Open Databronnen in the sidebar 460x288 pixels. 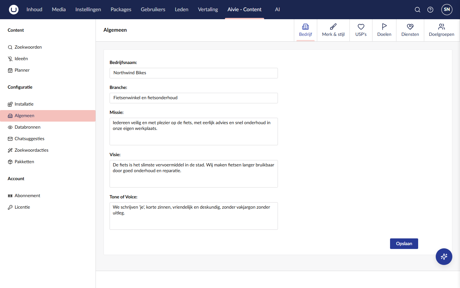pos(48,127)
